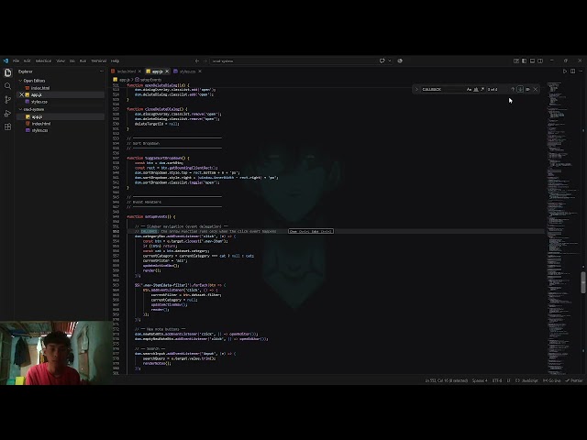Click the Spaces: 4 indentation status item
The height and width of the screenshot is (440, 587).
(480, 380)
